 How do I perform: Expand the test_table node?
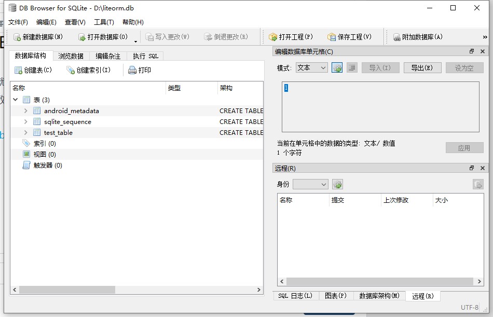click(26, 133)
